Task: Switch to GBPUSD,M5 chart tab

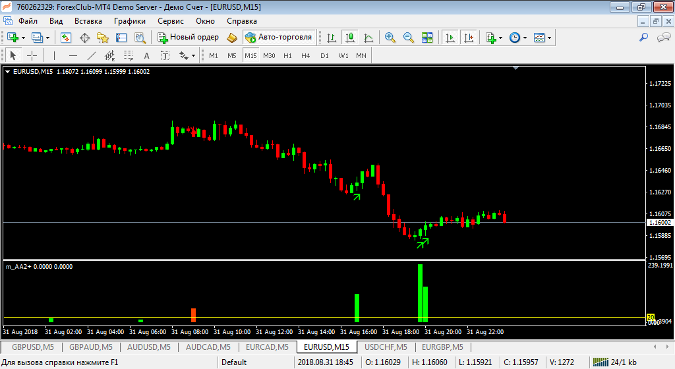Action: [x=33, y=347]
